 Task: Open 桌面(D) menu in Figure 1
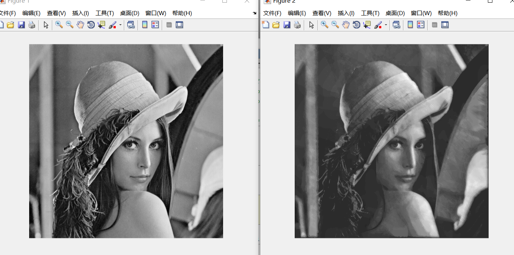pyautogui.click(x=130, y=13)
